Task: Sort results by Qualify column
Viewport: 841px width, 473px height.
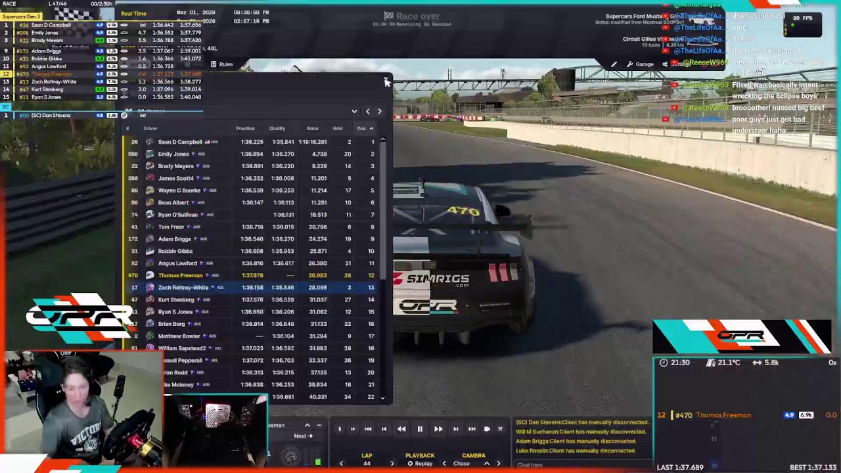Action: coord(277,129)
